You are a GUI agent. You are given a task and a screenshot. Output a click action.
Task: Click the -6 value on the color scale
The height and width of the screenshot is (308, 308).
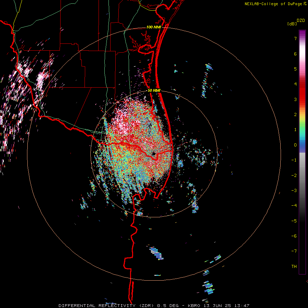294,236
